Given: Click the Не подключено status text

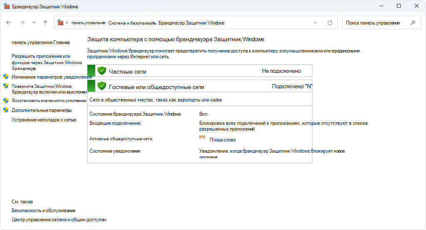Looking at the screenshot, I should coord(282,71).
